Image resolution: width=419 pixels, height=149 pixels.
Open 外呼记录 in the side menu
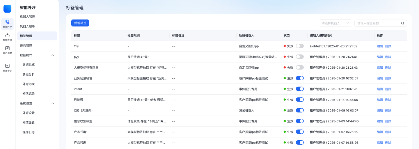(x=29, y=84)
